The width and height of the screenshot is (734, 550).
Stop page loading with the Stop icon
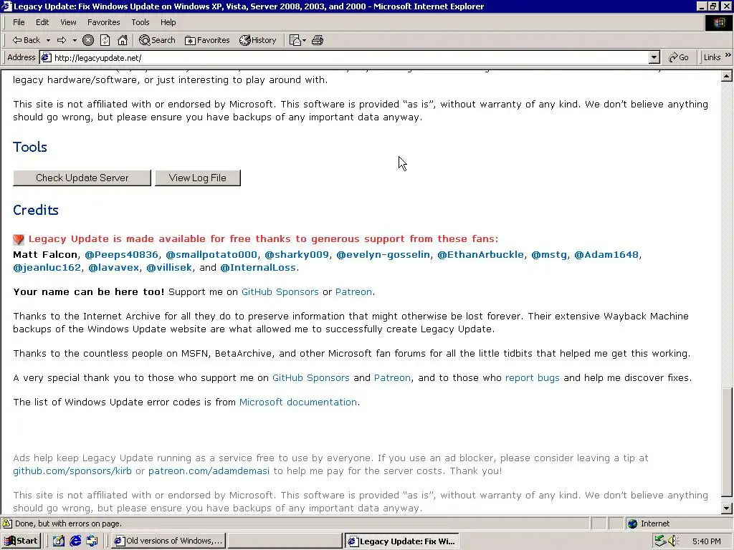88,40
